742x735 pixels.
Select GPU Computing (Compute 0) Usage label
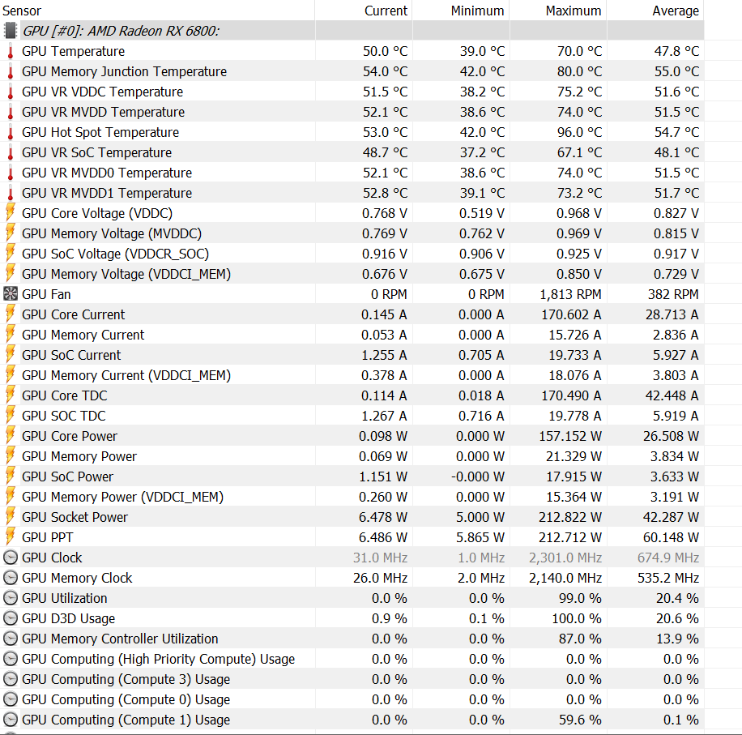[x=126, y=699]
